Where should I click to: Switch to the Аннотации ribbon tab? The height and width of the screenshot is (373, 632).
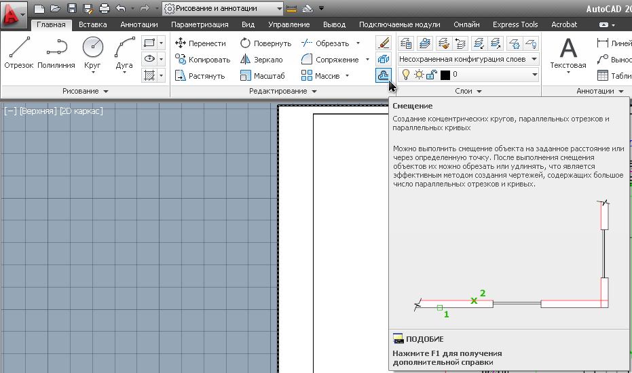click(x=139, y=24)
